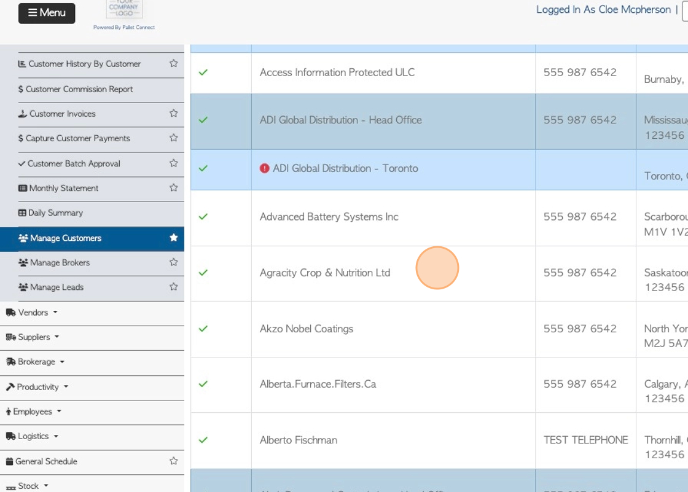
Task: Expand the Logistics dropdown
Action: tap(33, 436)
